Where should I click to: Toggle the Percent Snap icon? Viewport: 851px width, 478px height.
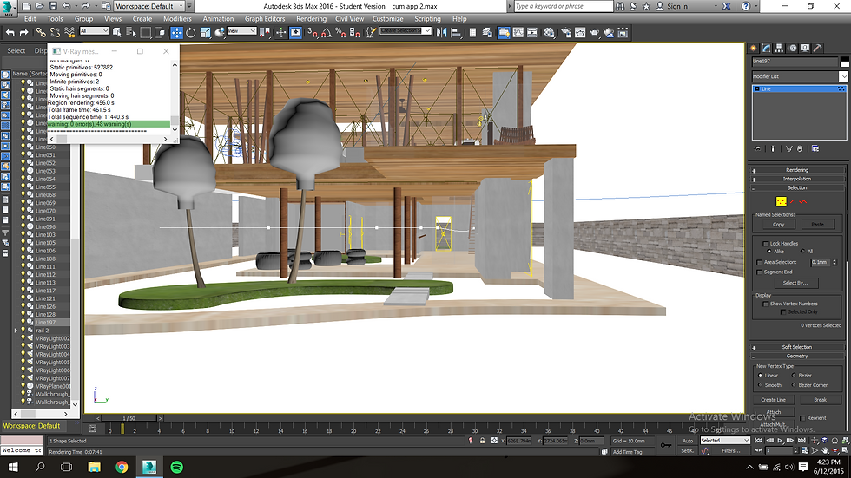[340, 33]
